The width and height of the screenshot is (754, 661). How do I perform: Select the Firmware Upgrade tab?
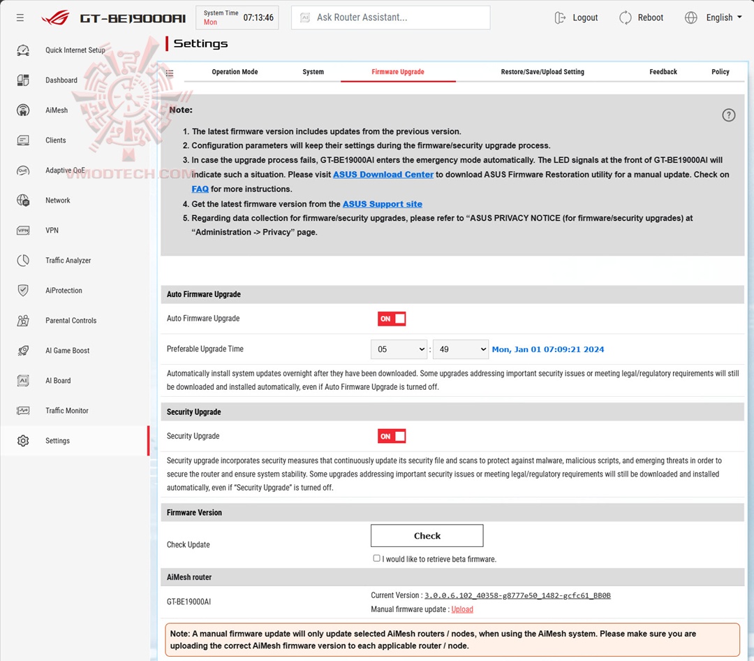[x=398, y=72]
